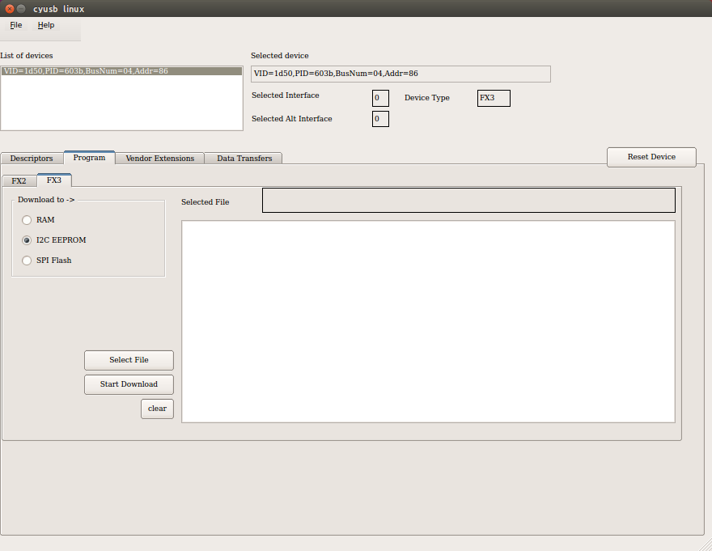Image resolution: width=712 pixels, height=551 pixels.
Task: Click the clear button
Action: (157, 409)
